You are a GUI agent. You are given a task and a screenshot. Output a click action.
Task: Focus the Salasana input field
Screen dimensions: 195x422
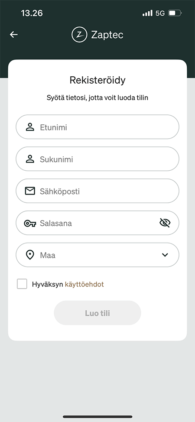[x=97, y=223]
